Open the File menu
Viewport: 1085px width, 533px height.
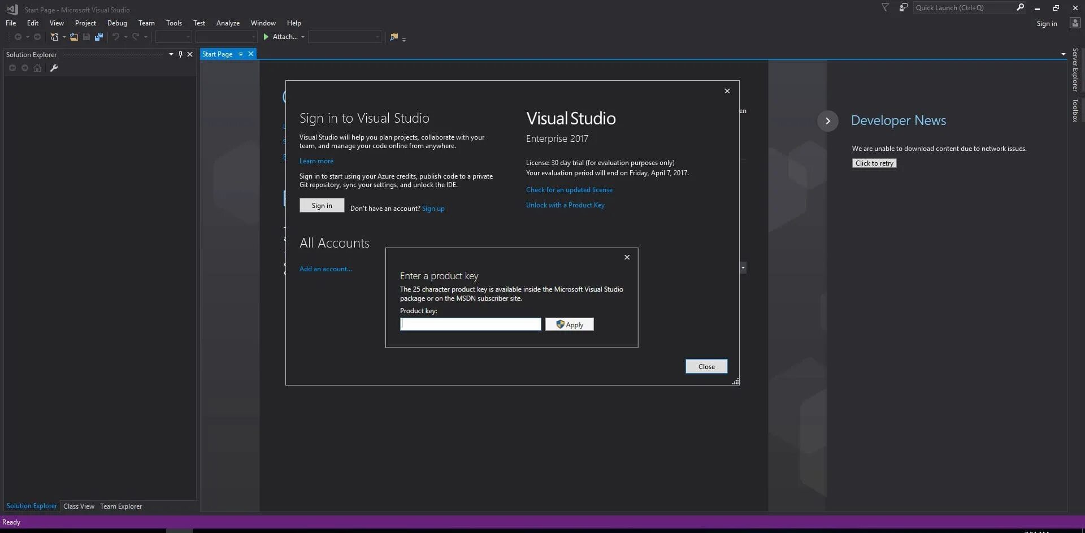point(11,23)
